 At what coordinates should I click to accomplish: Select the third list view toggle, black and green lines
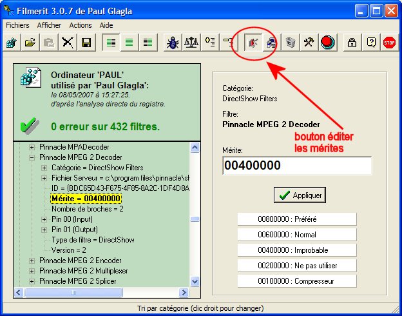148,43
